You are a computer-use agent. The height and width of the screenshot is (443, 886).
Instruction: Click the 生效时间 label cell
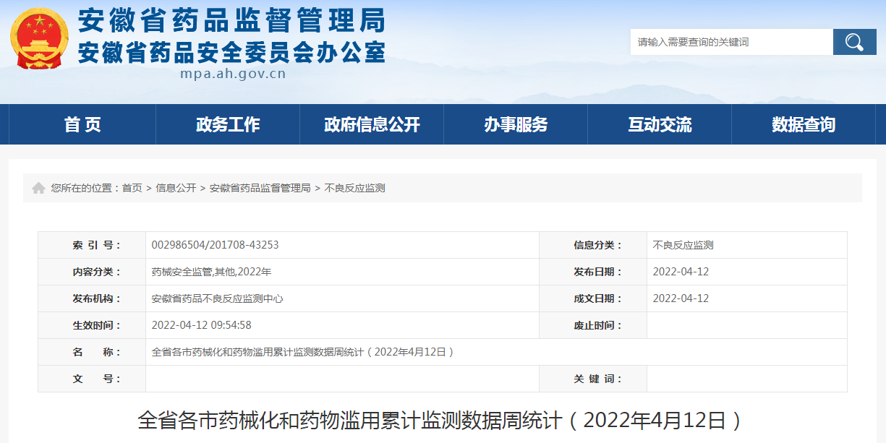(92, 325)
